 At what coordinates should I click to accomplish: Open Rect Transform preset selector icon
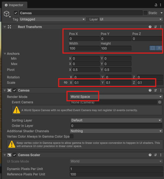pyautogui.click(x=155, y=27)
